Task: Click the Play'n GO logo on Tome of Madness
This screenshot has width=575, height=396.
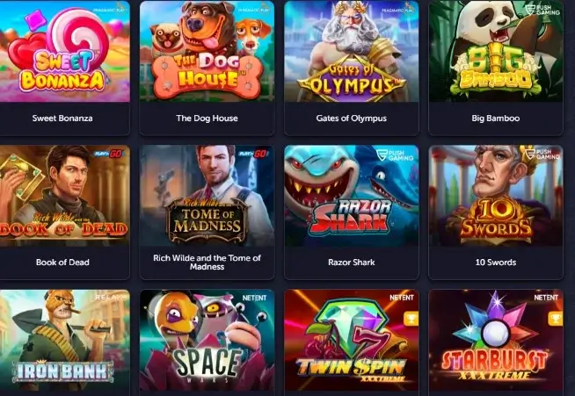Action: [253, 154]
